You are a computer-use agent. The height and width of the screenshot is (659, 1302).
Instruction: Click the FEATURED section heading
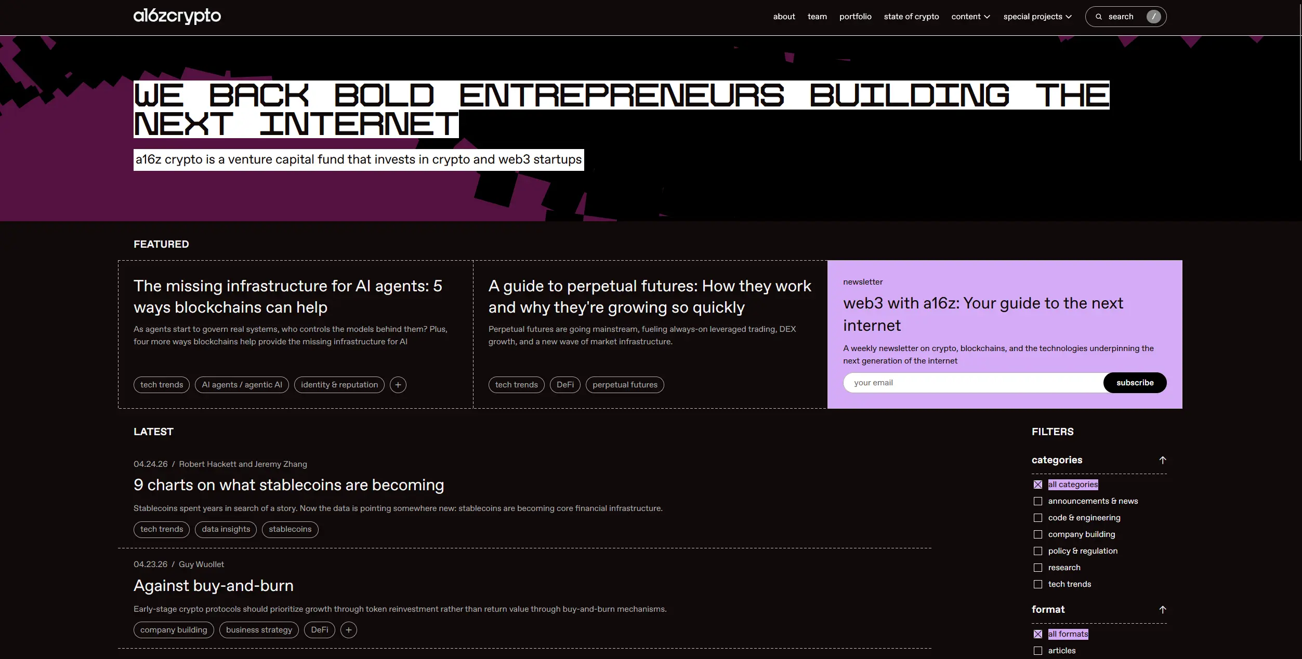(x=161, y=244)
